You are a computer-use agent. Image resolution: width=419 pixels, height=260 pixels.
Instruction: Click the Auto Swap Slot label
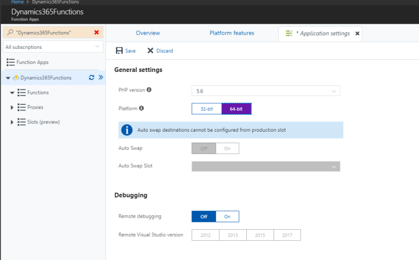pos(136,166)
